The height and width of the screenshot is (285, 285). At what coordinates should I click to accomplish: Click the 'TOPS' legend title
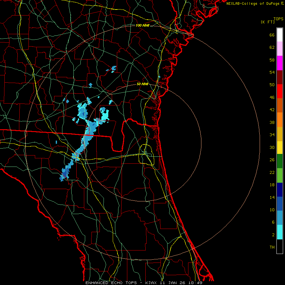(278, 19)
